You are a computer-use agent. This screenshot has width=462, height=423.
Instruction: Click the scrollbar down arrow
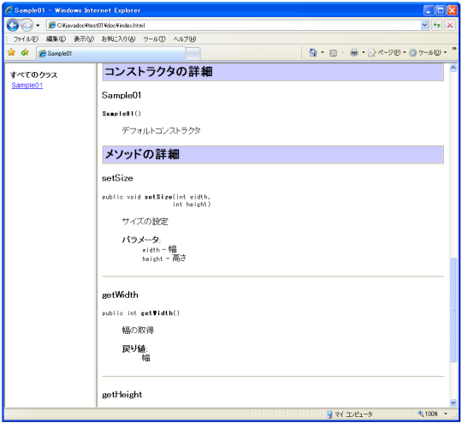(x=453, y=402)
